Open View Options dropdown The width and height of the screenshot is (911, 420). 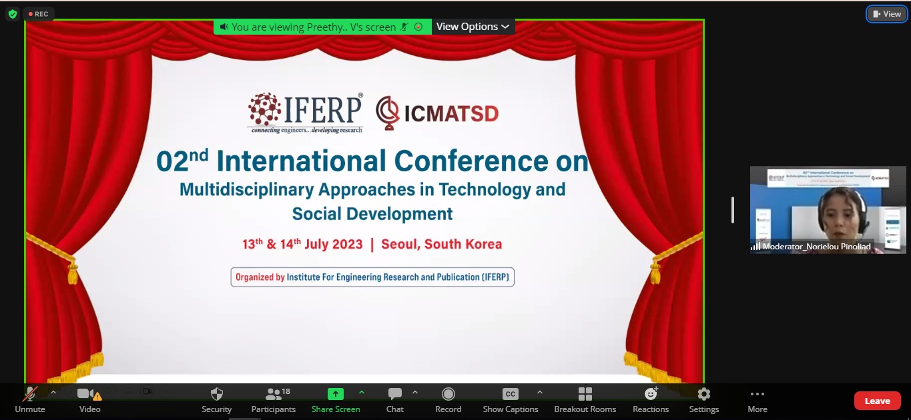coord(473,27)
